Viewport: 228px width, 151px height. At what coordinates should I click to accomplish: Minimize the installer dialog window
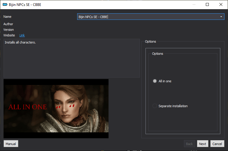pyautogui.click(x=194, y=4)
